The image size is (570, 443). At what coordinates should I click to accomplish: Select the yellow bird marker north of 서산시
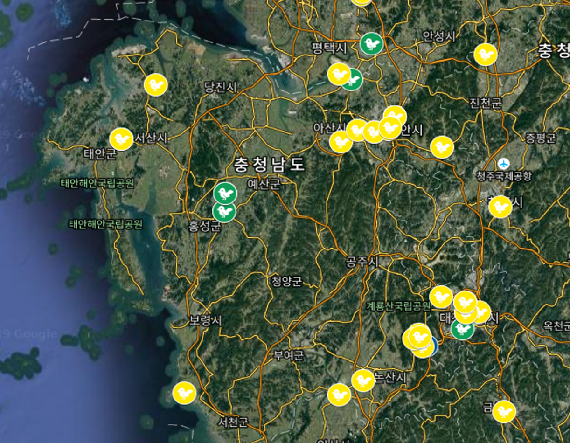156,85
